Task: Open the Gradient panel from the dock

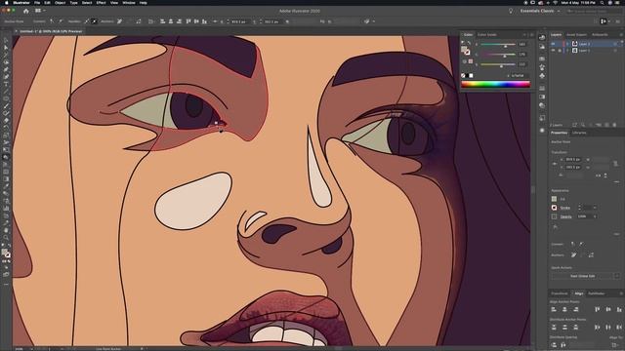Action: click(x=542, y=97)
